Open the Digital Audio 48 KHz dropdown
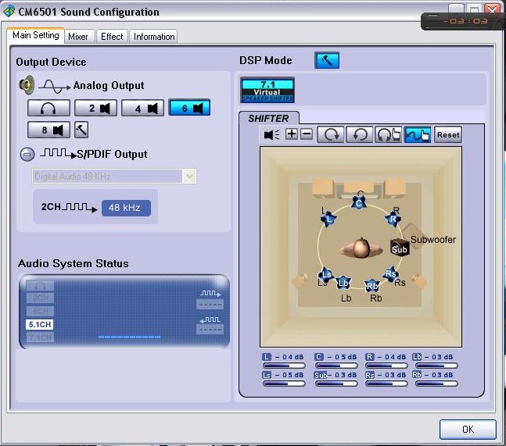 coord(114,177)
